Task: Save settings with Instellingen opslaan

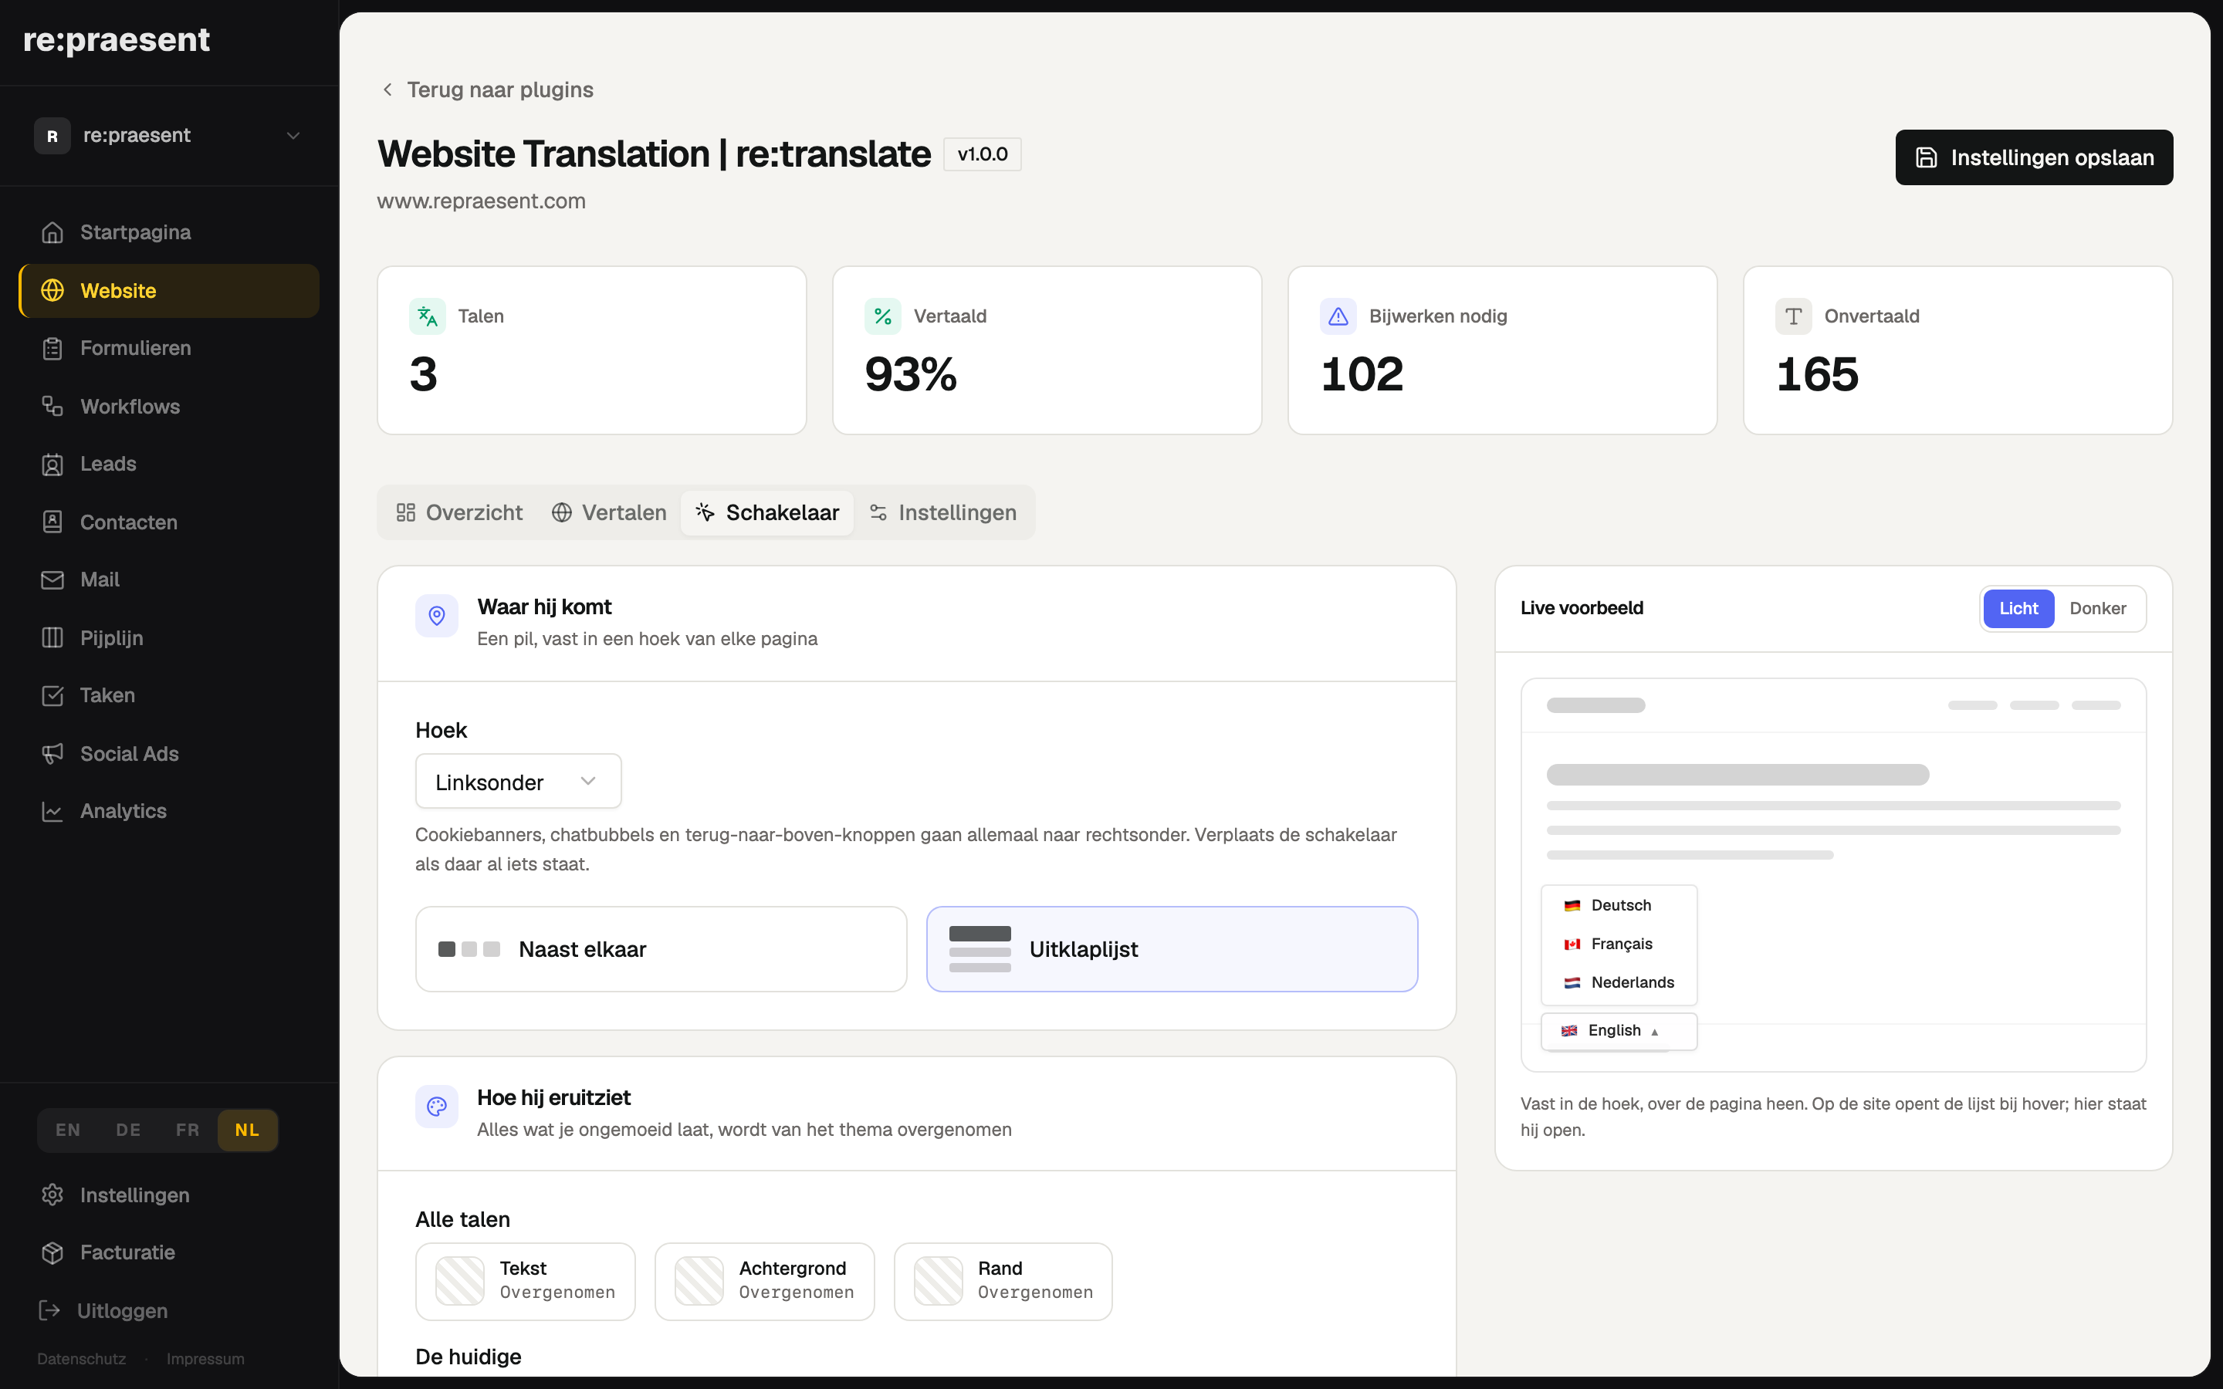Action: tap(2034, 158)
